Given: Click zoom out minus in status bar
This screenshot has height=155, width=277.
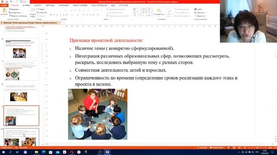Looking at the screenshot, I should click(249, 148).
